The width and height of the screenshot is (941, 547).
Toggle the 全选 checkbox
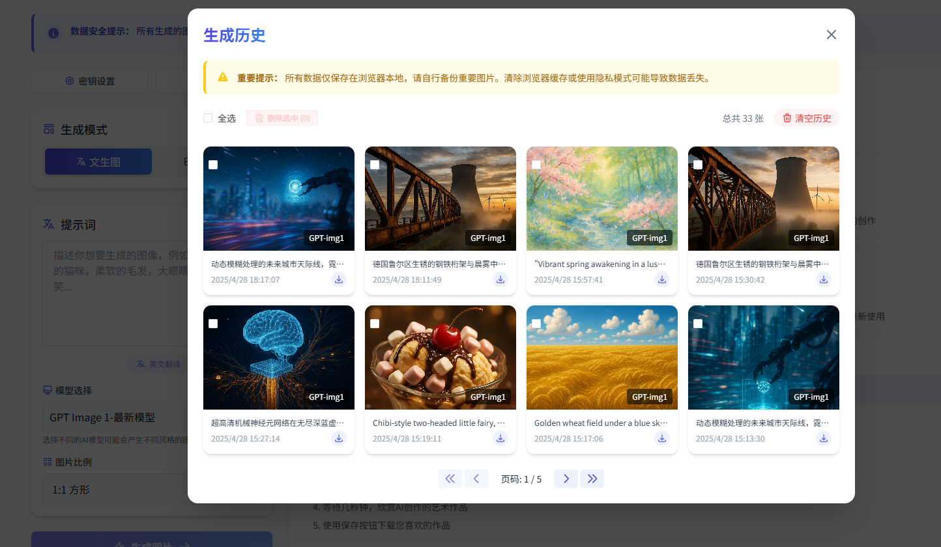[x=208, y=118]
